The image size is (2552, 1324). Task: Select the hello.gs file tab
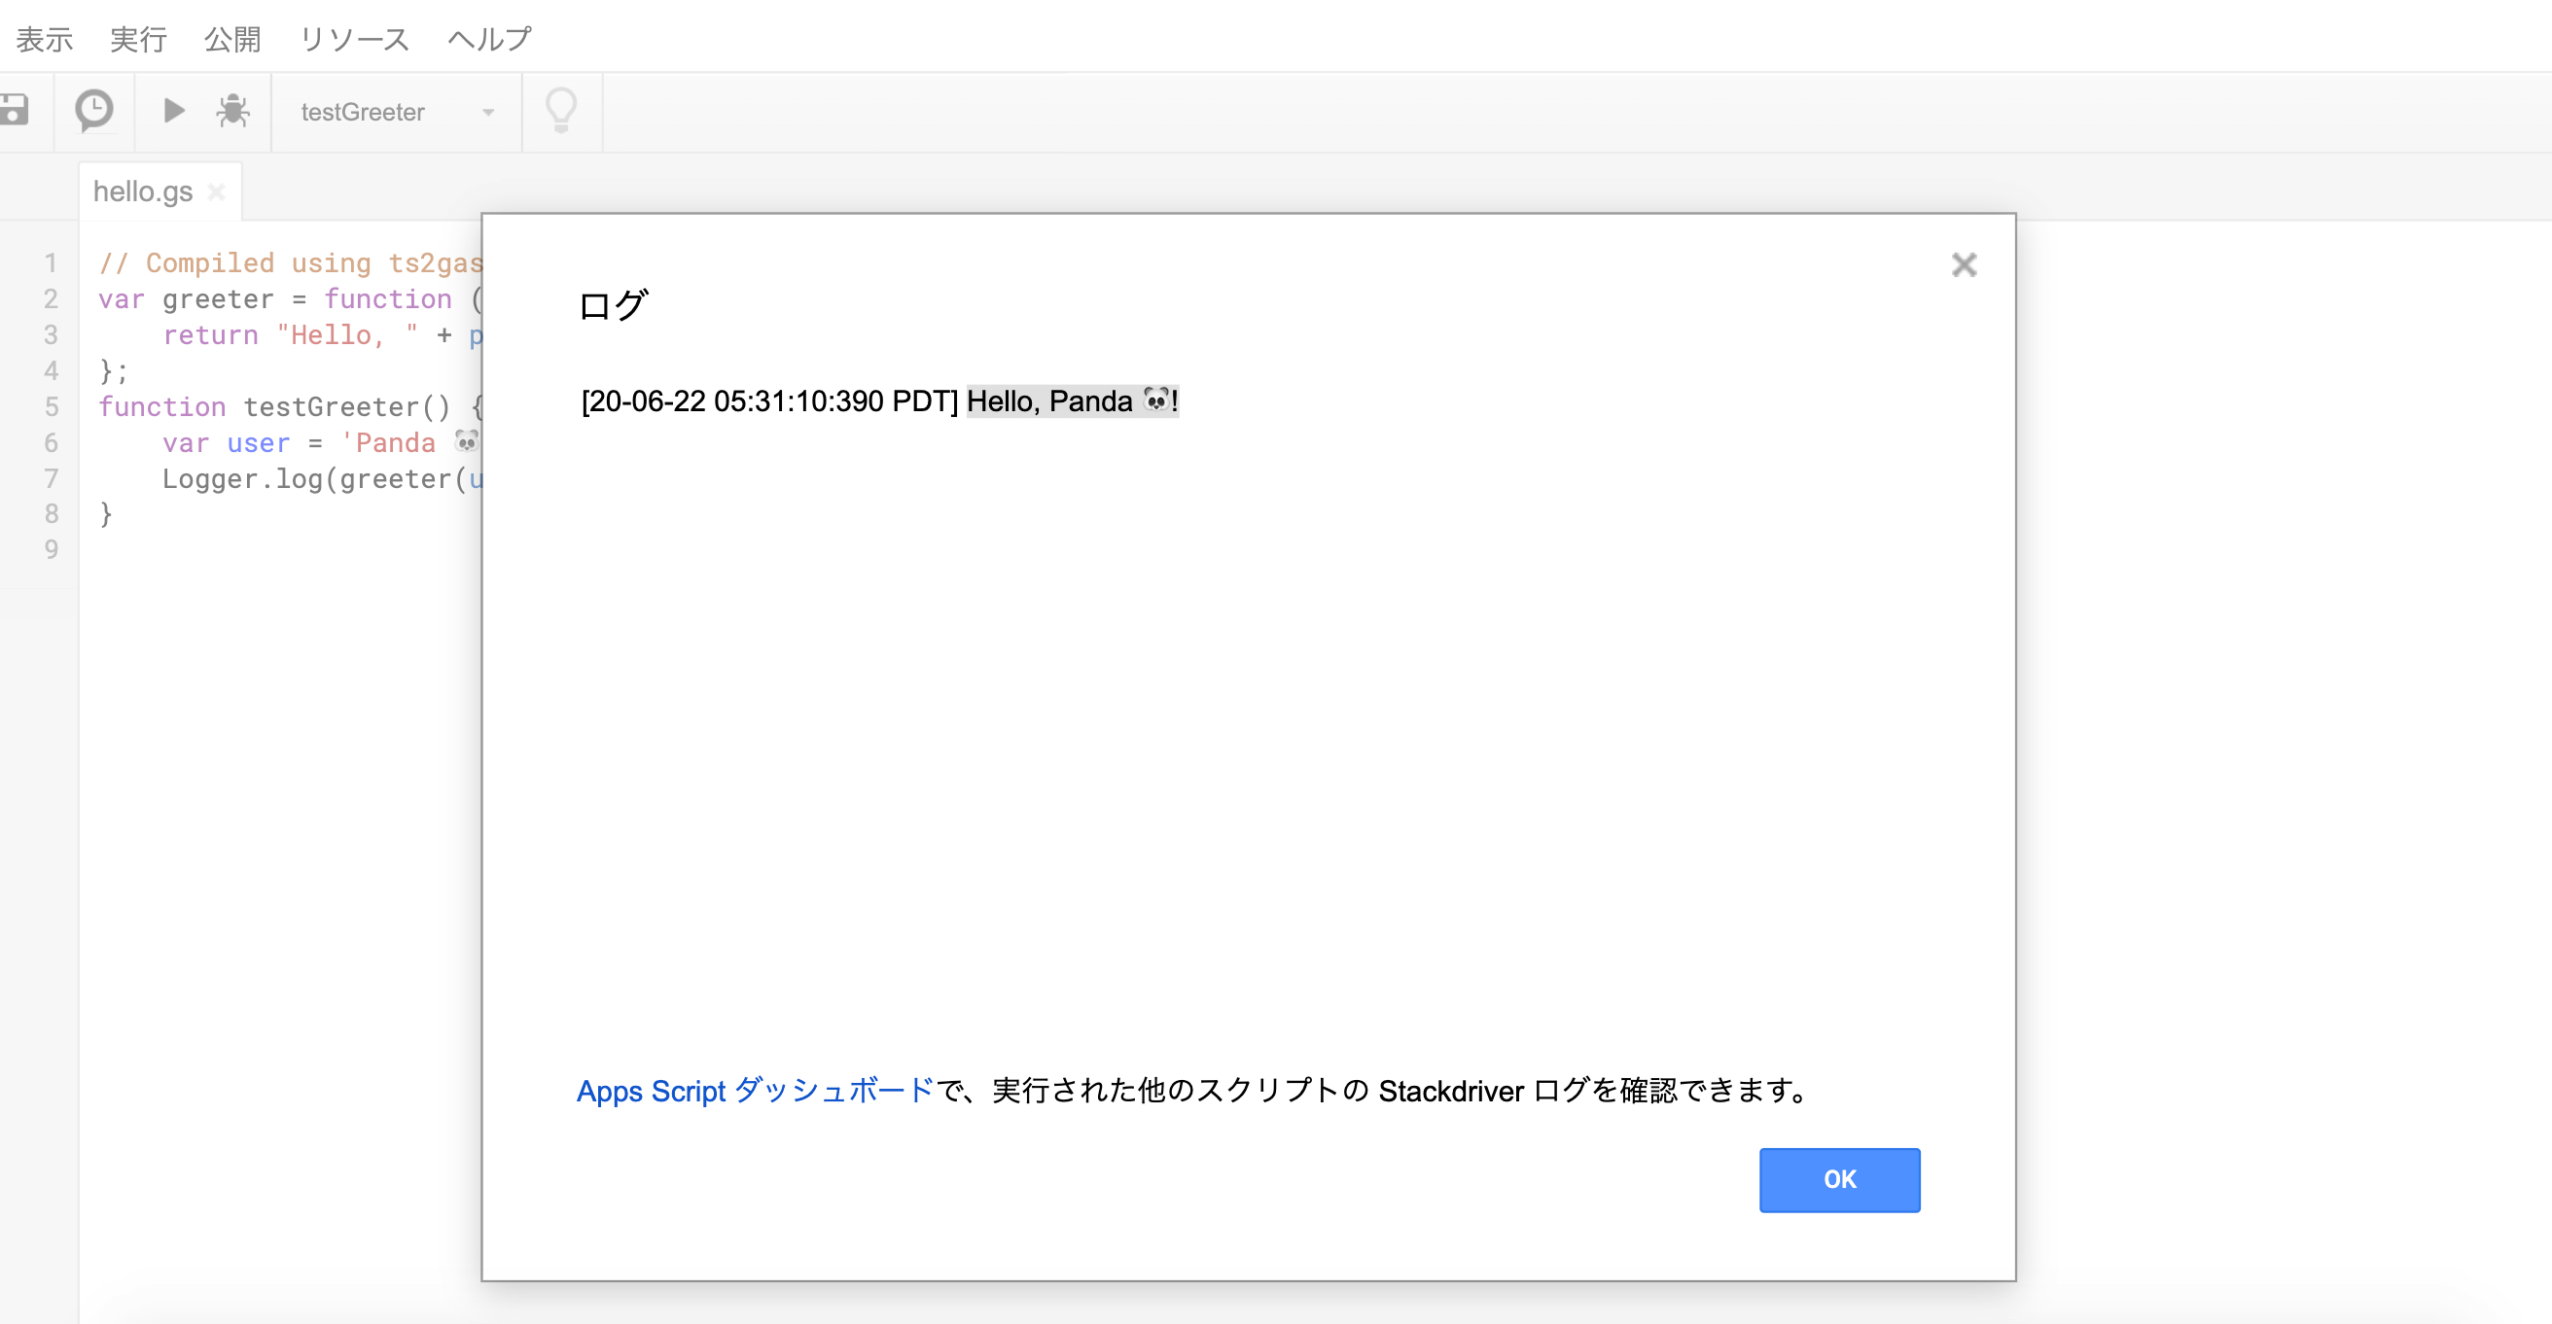[143, 192]
